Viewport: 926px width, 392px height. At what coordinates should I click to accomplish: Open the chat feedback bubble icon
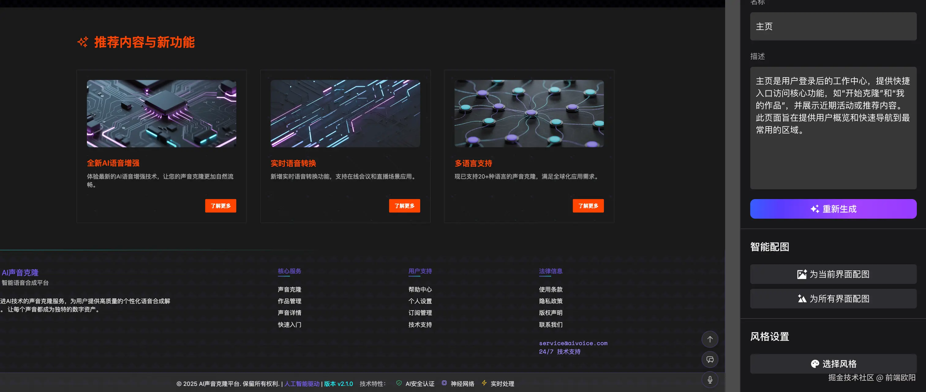pos(710,359)
